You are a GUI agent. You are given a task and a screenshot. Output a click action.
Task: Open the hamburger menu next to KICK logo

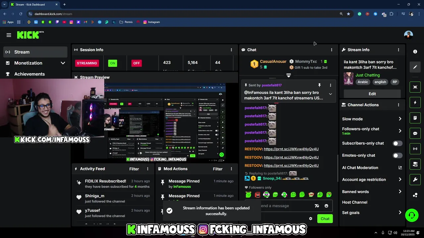pyautogui.click(x=9, y=35)
